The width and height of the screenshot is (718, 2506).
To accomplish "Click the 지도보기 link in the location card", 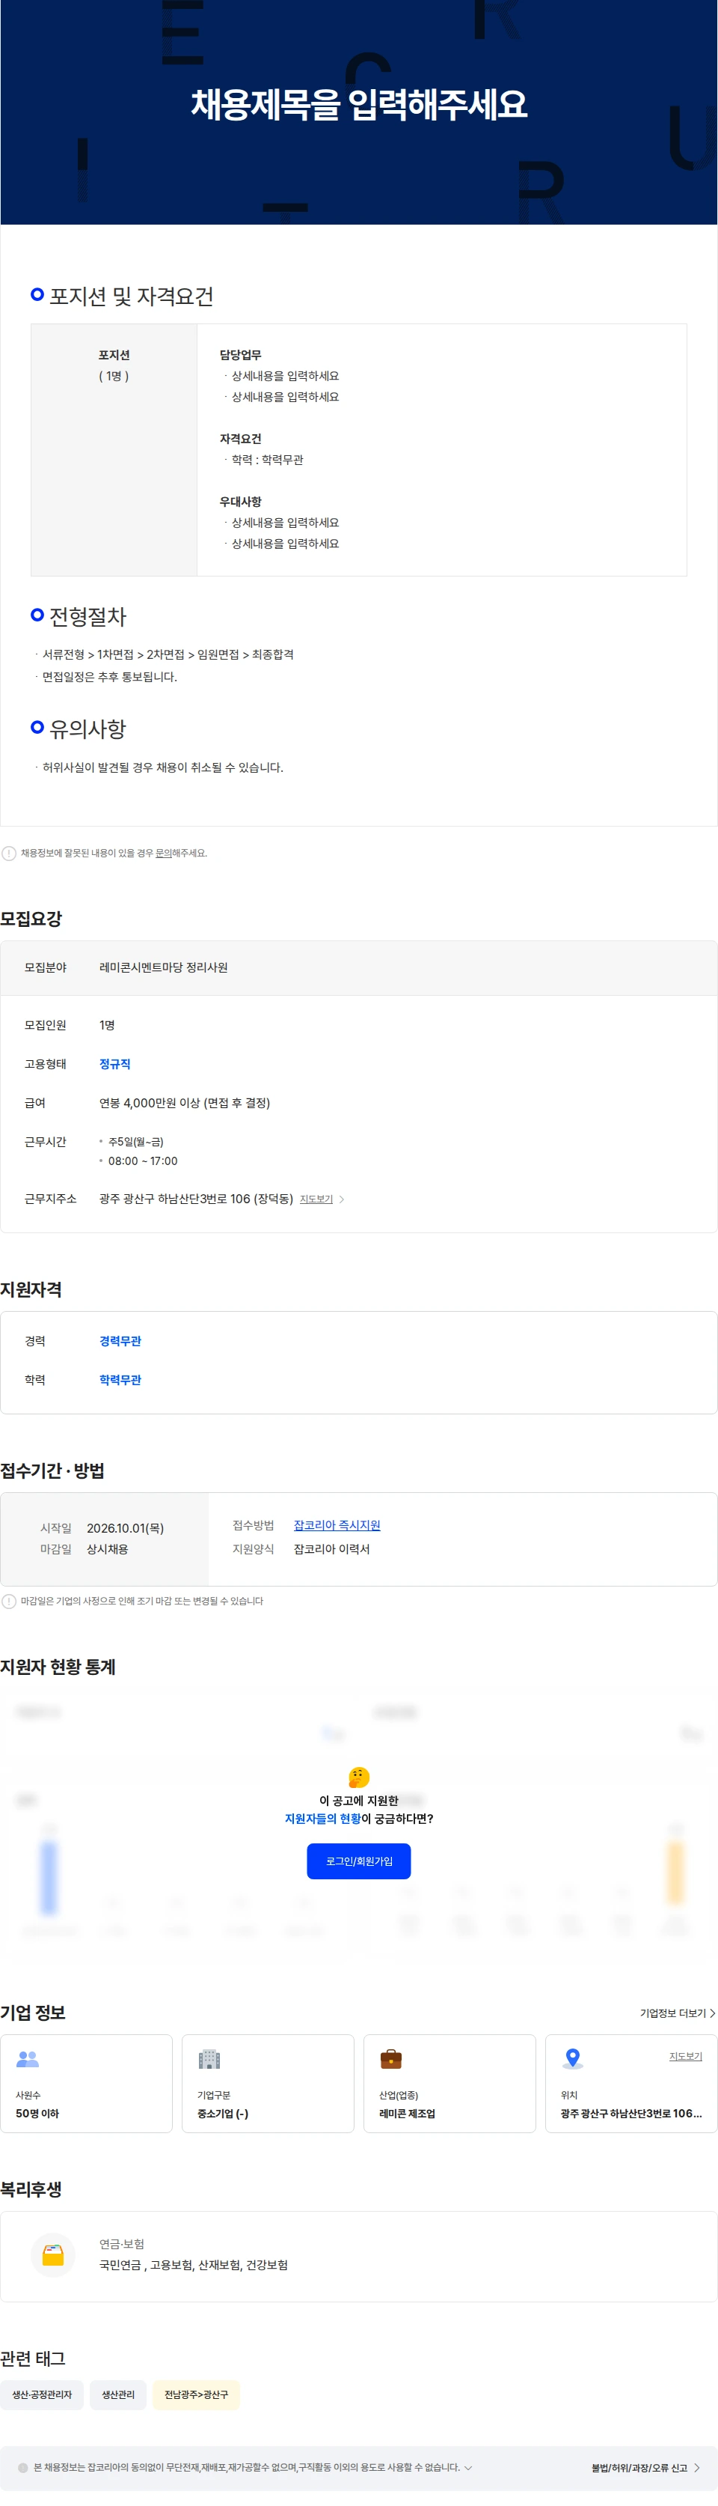I will tap(685, 2055).
